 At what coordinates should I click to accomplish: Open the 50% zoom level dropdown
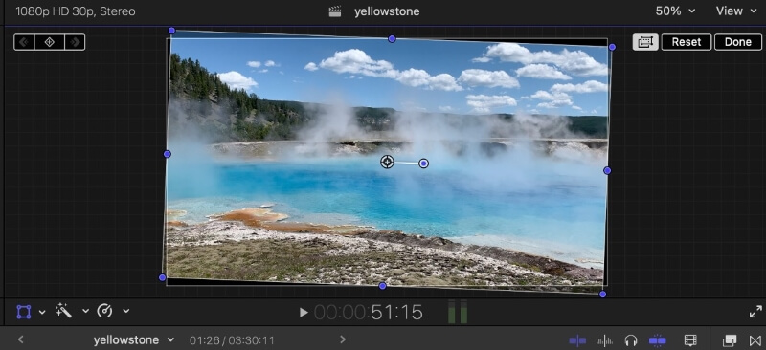(x=675, y=11)
